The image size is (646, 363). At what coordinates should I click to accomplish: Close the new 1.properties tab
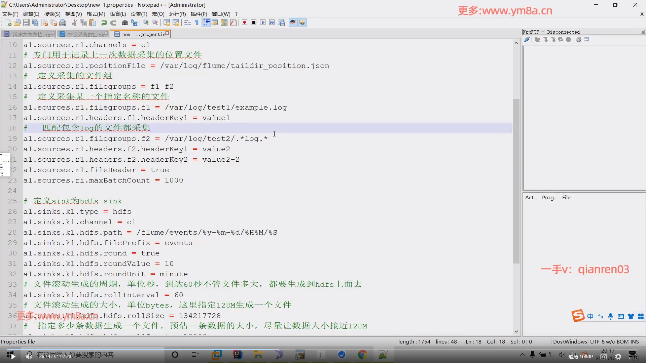(167, 33)
